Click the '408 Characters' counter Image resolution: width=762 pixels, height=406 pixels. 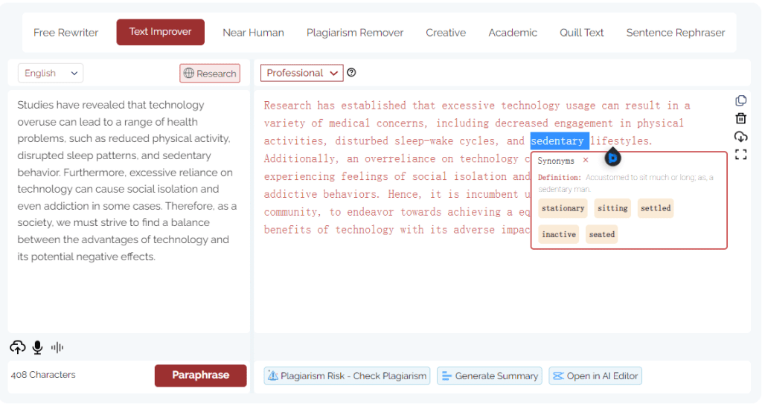click(x=43, y=375)
